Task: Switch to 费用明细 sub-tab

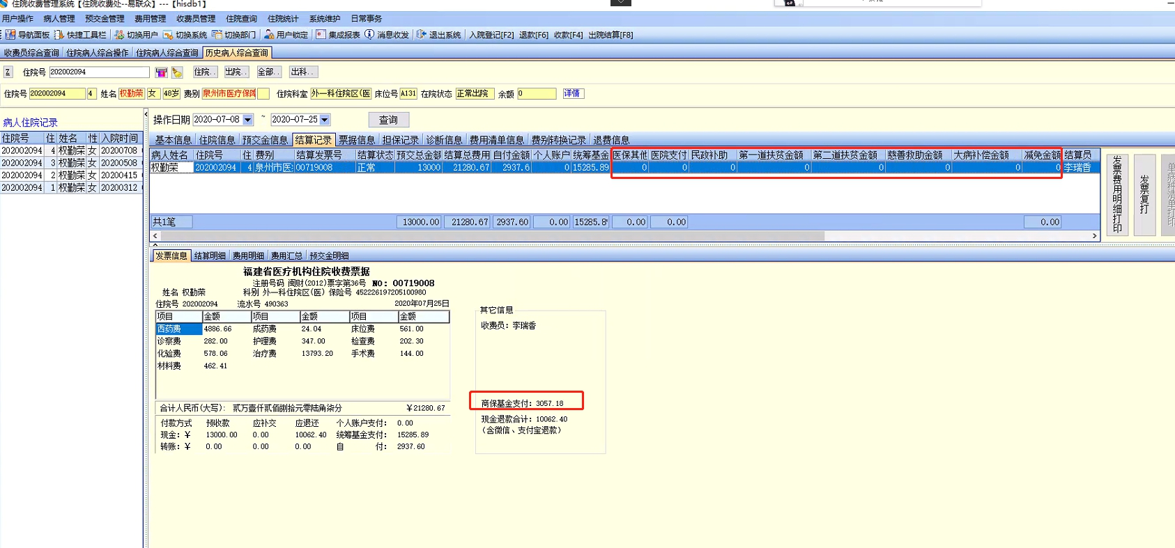Action: [x=248, y=256]
